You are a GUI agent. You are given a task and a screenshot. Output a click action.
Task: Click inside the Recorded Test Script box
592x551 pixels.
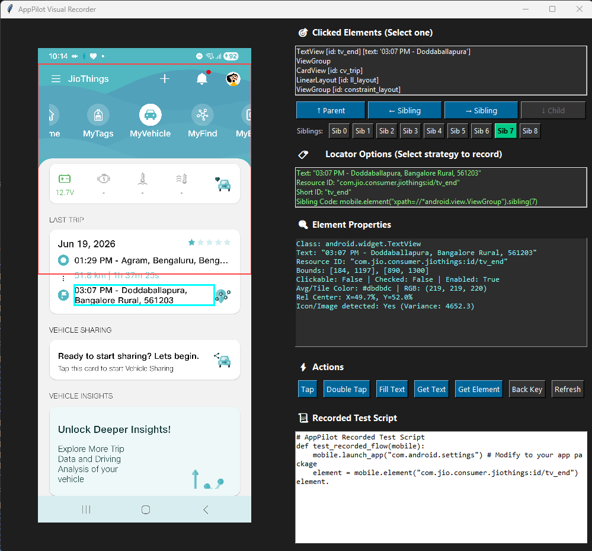[x=441, y=487]
